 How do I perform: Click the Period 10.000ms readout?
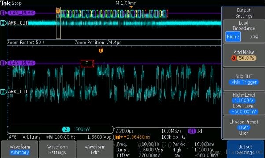pyautogui.click(x=193, y=144)
